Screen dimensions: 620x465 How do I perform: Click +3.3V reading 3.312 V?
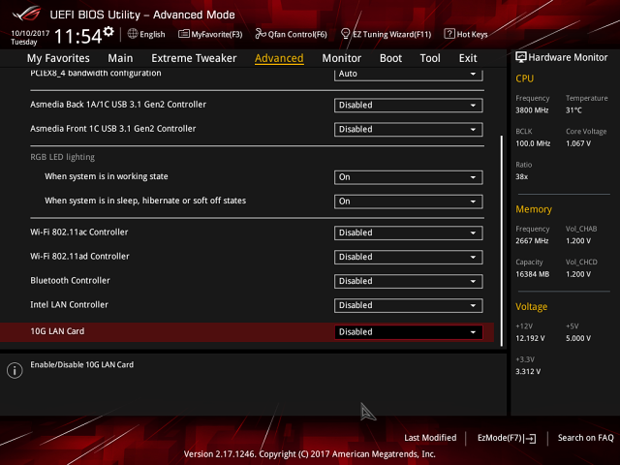click(x=528, y=372)
